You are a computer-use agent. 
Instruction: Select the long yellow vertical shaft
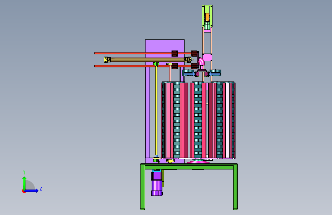tap(156, 111)
